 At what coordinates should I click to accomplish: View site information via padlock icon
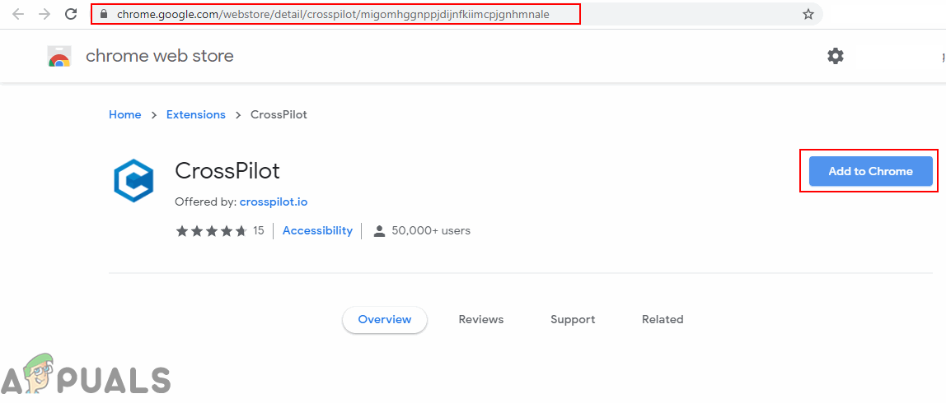coord(102,14)
